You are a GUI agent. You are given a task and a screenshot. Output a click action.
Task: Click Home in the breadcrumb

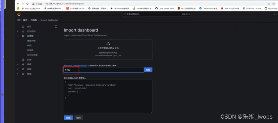(x=25, y=20)
